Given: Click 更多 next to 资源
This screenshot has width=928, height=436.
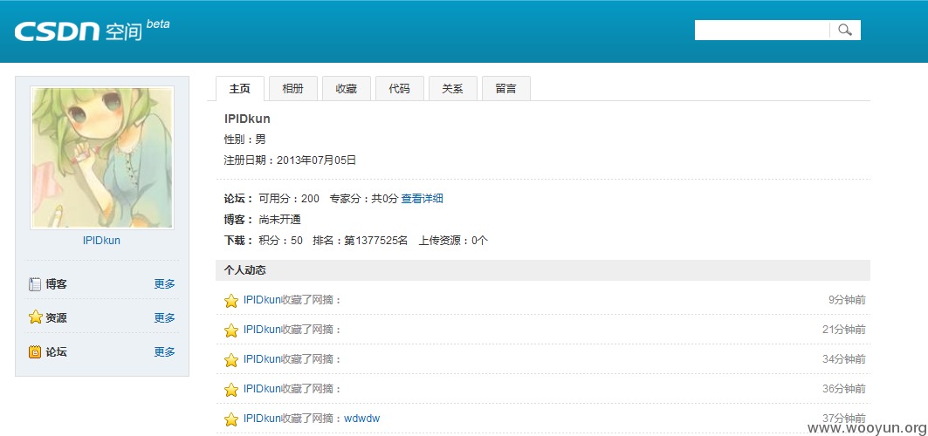Looking at the screenshot, I should pos(164,317).
